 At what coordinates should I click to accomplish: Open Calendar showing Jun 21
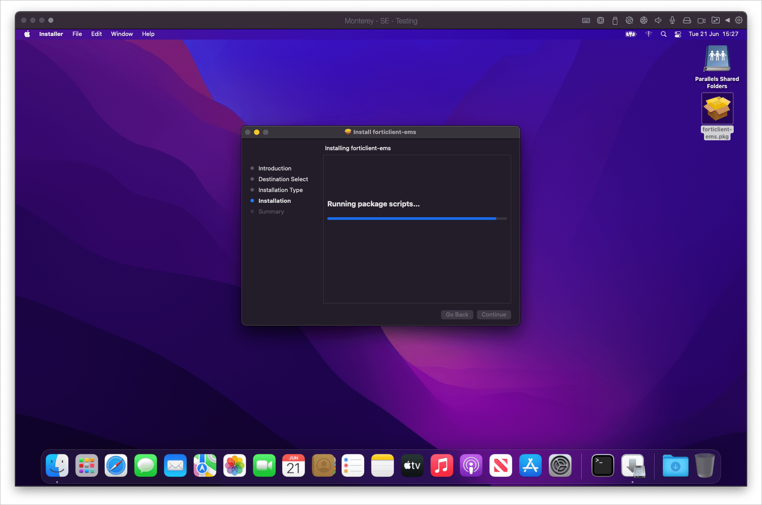tap(294, 465)
